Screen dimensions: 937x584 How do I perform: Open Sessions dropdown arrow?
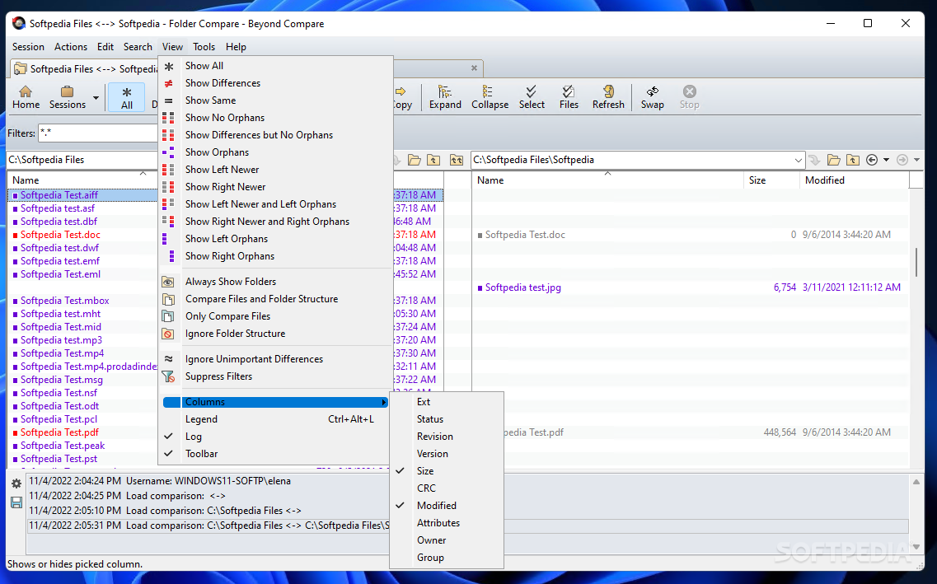[96, 98]
